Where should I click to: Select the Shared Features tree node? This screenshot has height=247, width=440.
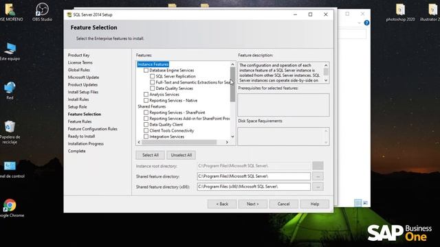pos(151,106)
